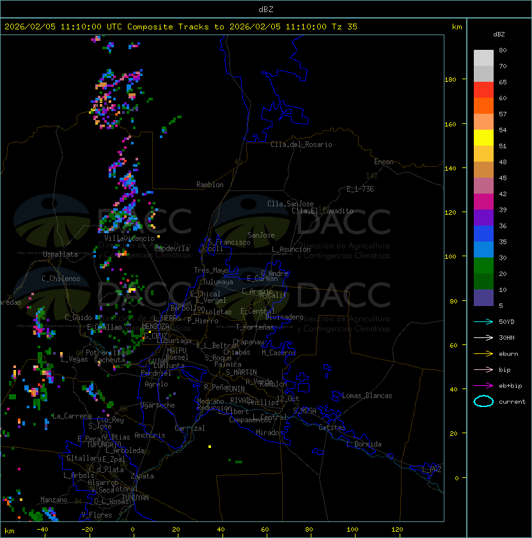Click the E_1-736 label

click(x=360, y=189)
